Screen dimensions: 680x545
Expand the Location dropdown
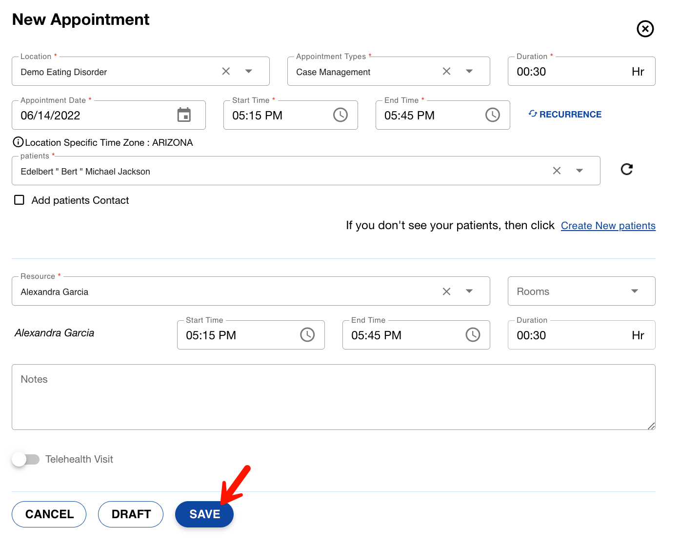[x=249, y=71]
